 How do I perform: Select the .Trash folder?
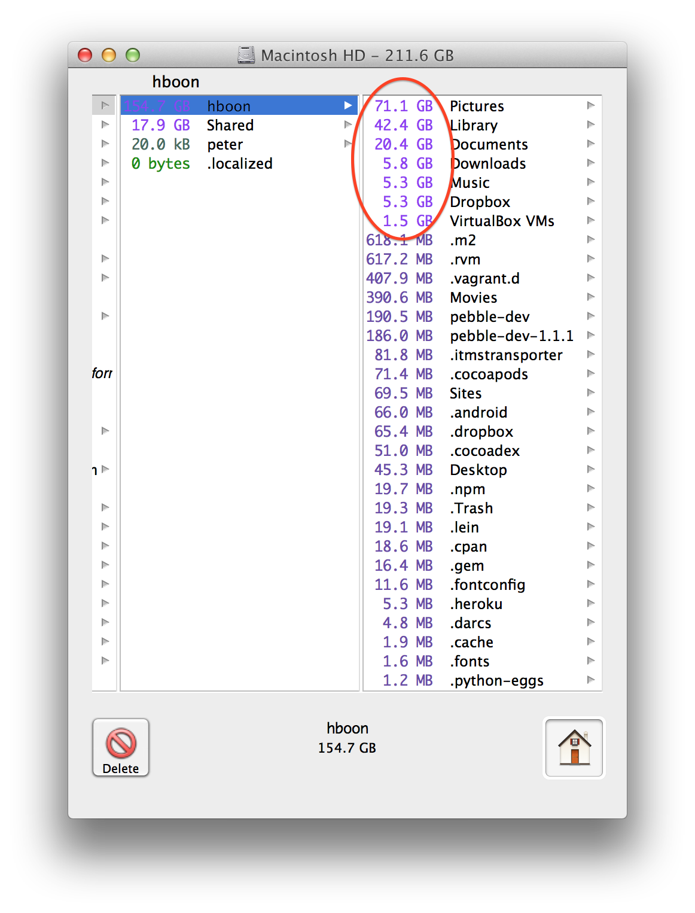(x=483, y=508)
